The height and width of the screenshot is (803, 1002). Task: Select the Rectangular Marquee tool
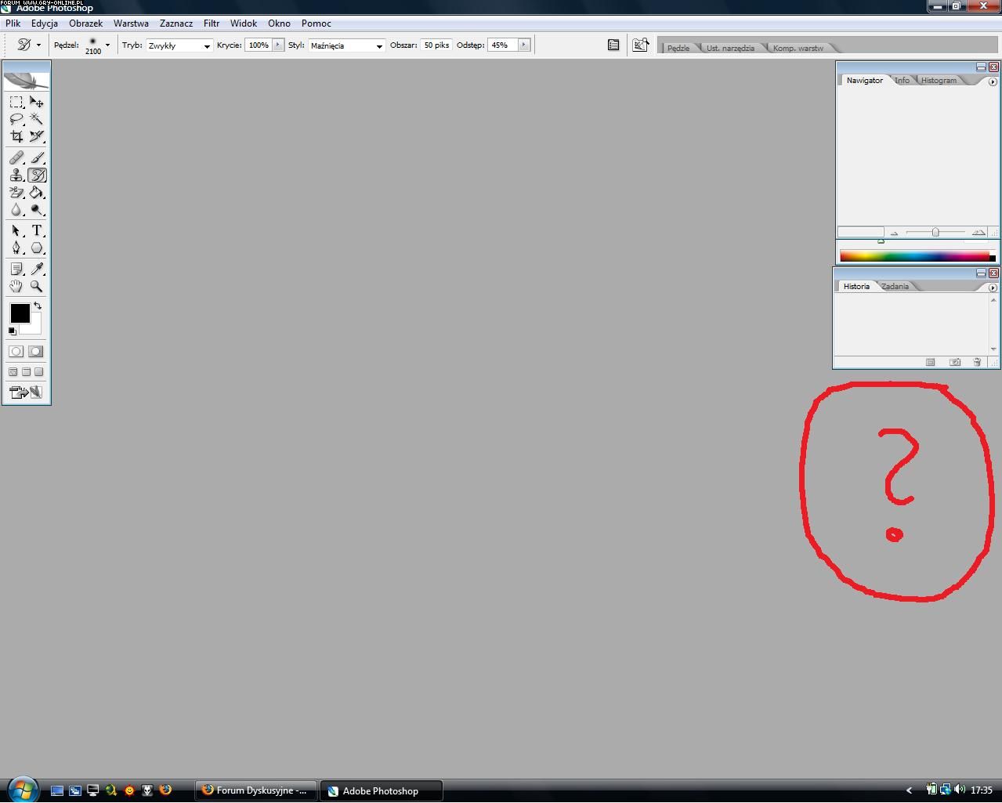pos(16,102)
